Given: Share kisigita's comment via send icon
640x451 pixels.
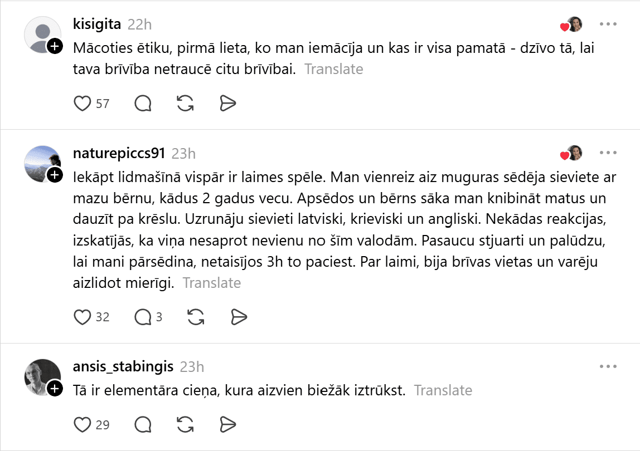Looking at the screenshot, I should (227, 104).
